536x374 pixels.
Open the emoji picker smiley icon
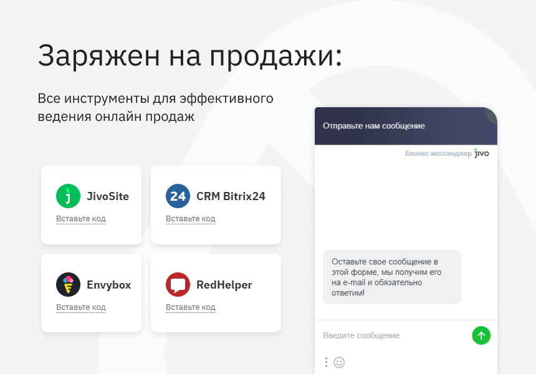[x=339, y=362]
